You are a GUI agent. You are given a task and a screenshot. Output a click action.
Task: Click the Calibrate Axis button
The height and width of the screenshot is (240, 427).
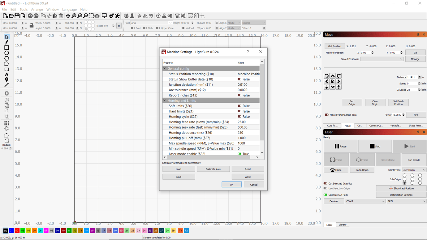[213, 169]
